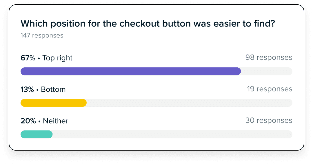Click the teal Neither progress bar

tap(37, 134)
